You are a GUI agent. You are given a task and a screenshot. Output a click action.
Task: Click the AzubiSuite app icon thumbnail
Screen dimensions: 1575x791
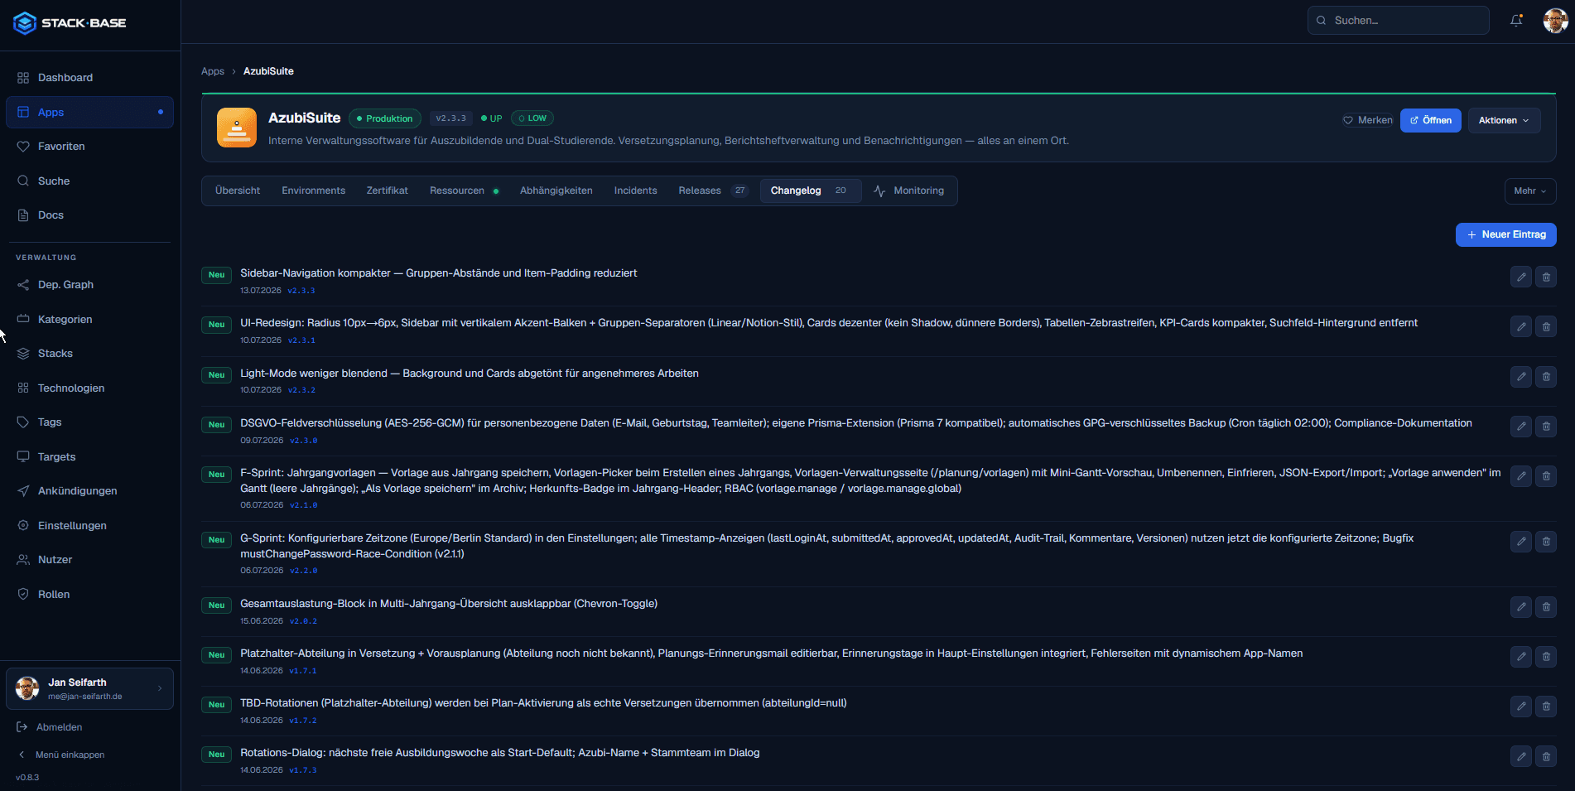(x=237, y=128)
